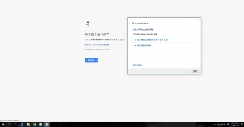Click the dialog back arrow
Image resolution: width=244 pixels, height=127 pixels.
point(129,23)
